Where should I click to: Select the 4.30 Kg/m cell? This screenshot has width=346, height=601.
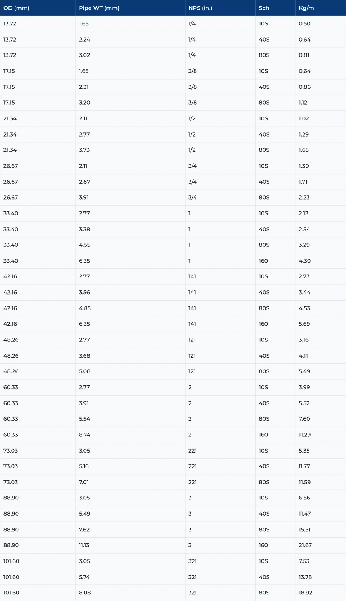(x=304, y=261)
